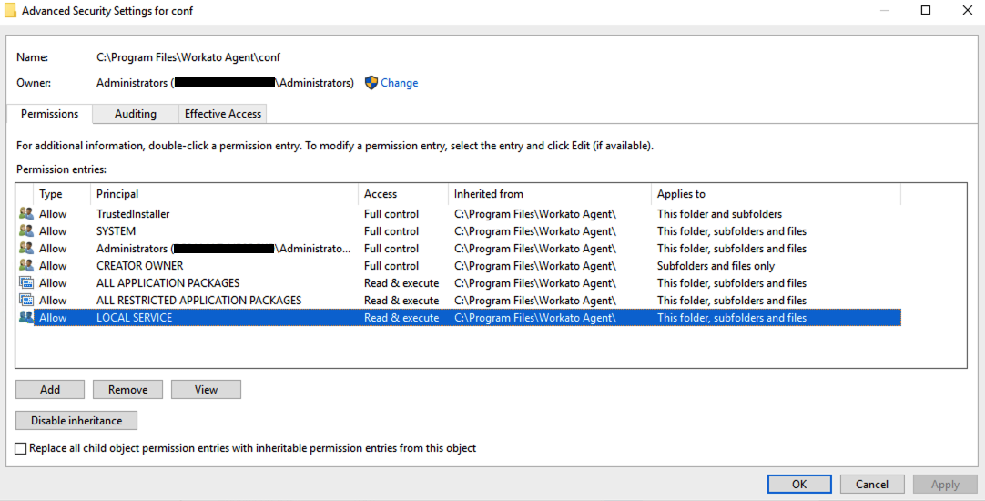Click the Change owner link
Viewport: 985px width, 501px height.
tap(400, 83)
